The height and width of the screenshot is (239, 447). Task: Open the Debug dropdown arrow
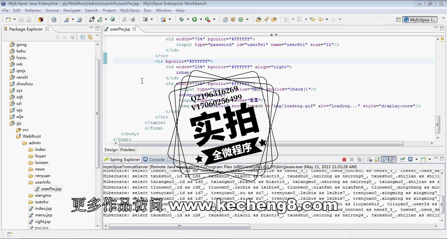188,19
